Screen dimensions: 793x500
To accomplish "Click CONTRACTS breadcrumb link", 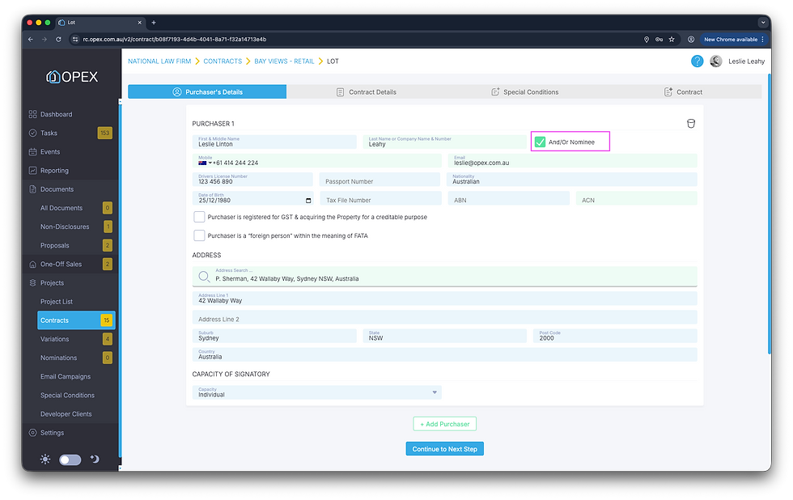I will pos(223,61).
